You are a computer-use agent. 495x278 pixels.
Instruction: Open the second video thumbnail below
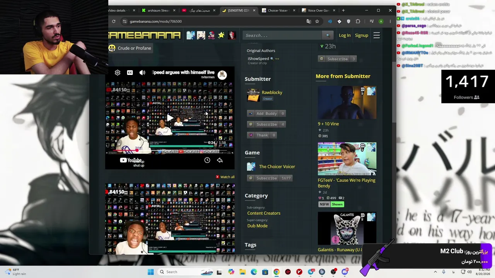170,219
